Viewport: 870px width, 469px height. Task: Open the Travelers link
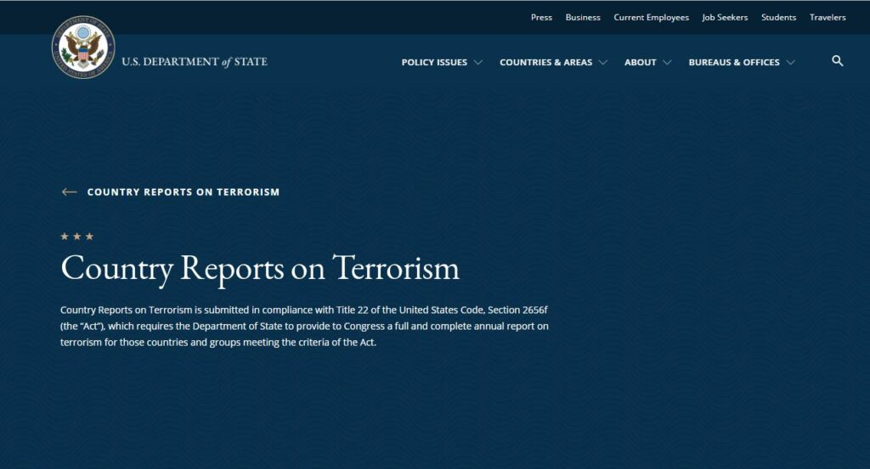(x=828, y=17)
